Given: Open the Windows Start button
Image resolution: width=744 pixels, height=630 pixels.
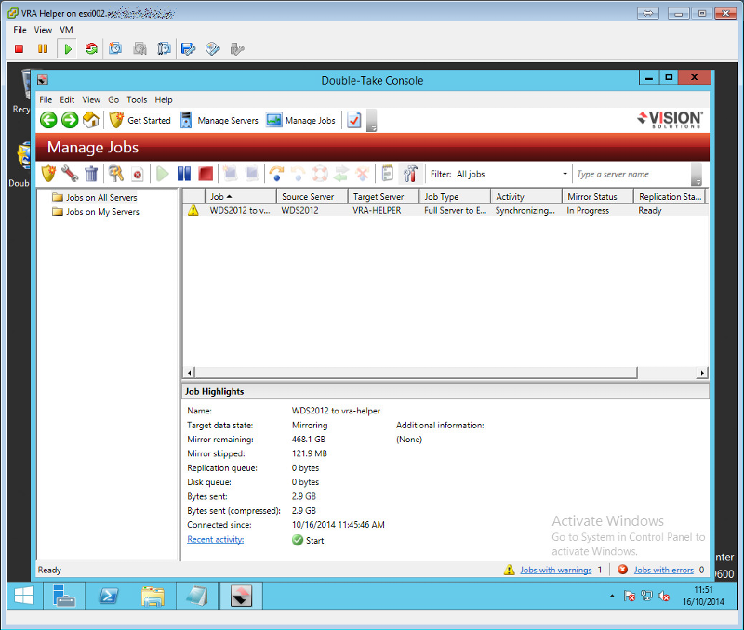Looking at the screenshot, I should pyautogui.click(x=24, y=596).
